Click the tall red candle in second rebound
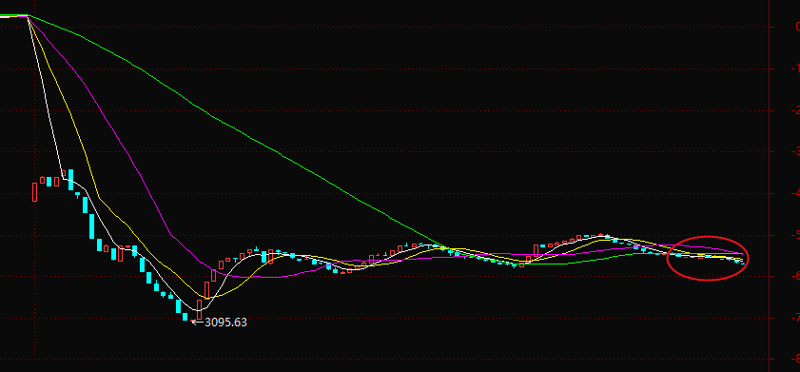 coord(537,250)
